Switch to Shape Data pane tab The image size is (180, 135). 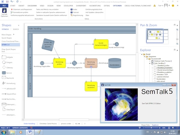(145, 125)
